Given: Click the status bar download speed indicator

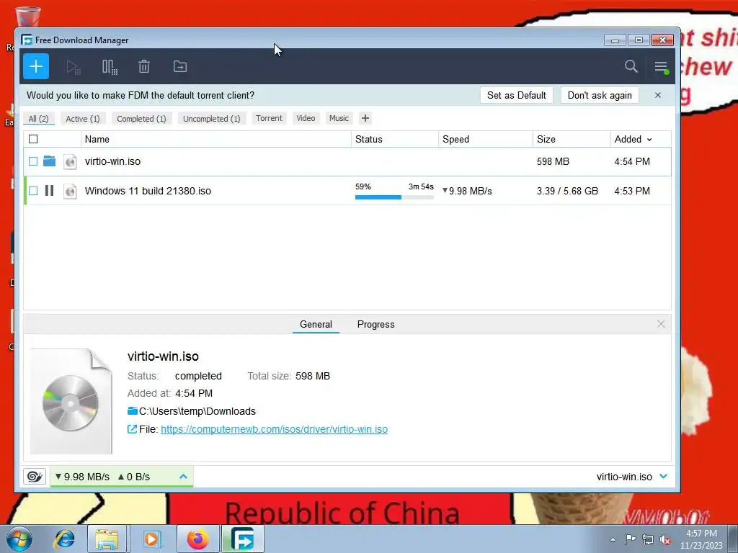Looking at the screenshot, I should [82, 477].
